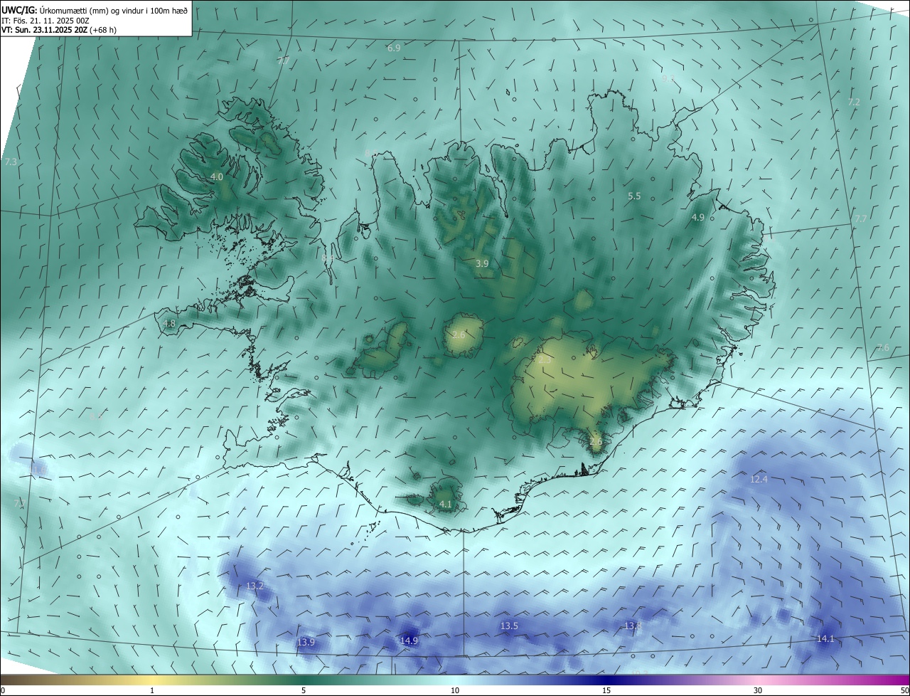910x696 pixels.
Task: Click the 7.6 value label
Action: tap(882, 347)
